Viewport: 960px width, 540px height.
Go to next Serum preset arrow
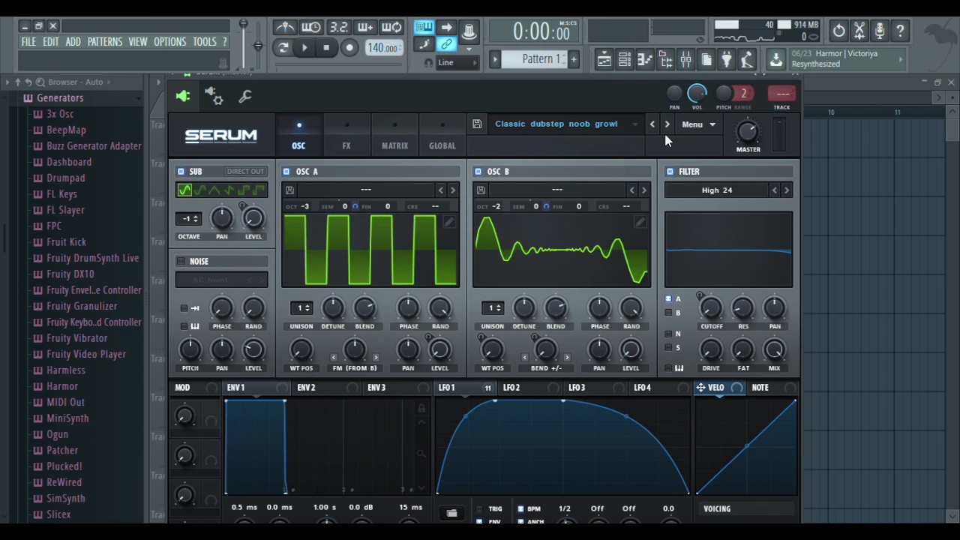point(667,124)
